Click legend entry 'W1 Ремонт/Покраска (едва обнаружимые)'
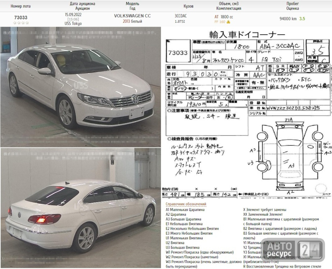This screenshot has width=332, height=269. coord(200,252)
